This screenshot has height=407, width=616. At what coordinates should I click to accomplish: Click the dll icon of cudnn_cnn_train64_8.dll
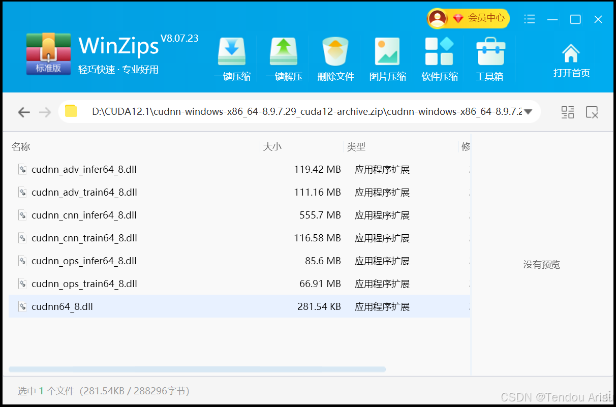[22, 238]
